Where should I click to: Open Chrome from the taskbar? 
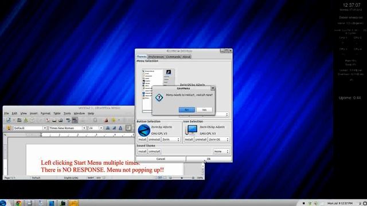(19, 203)
